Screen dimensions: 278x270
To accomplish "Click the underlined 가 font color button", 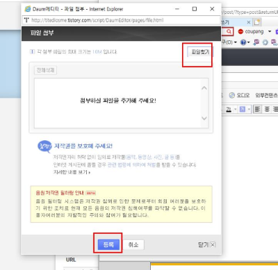I will [x=229, y=109].
